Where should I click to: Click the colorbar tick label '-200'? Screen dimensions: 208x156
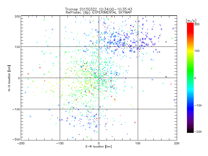tap(198, 132)
